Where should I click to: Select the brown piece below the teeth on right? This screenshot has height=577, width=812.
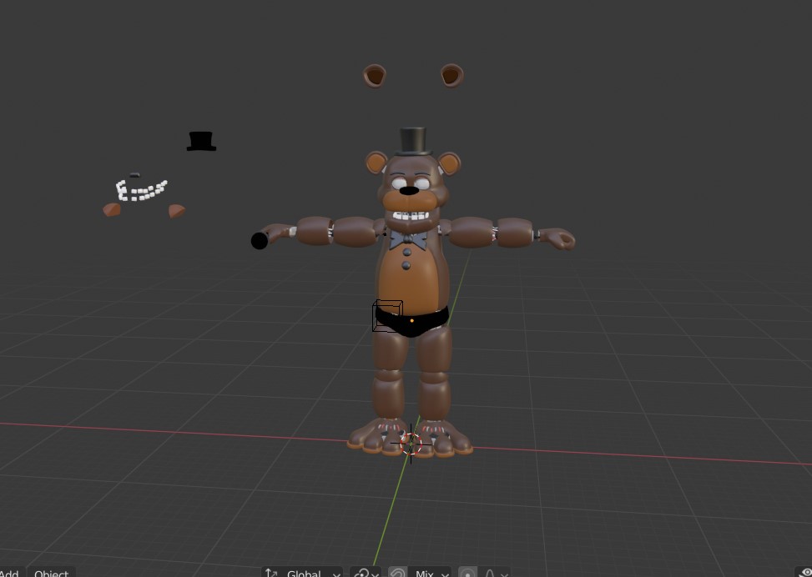click(177, 211)
